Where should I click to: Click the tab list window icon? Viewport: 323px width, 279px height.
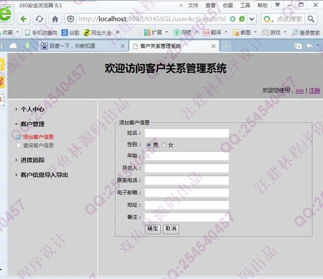[298, 46]
